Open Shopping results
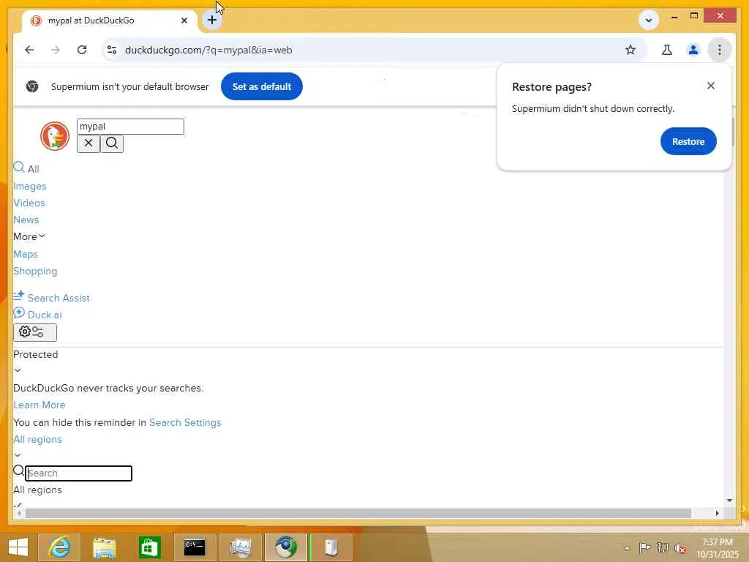The height and width of the screenshot is (562, 749). [x=35, y=271]
